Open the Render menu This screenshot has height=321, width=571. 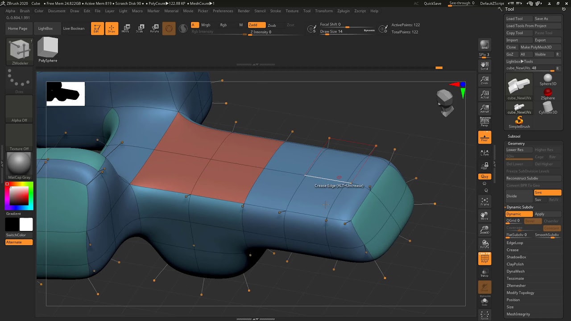244,11
